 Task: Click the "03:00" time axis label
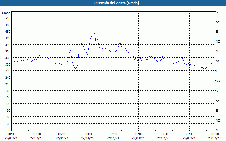tap(37, 134)
